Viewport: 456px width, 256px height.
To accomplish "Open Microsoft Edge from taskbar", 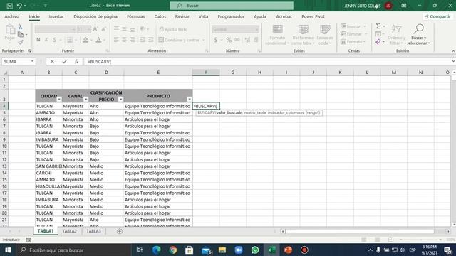I will click(x=157, y=250).
